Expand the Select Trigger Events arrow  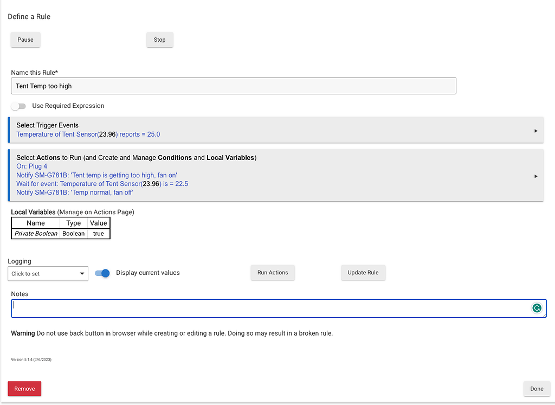tap(536, 131)
